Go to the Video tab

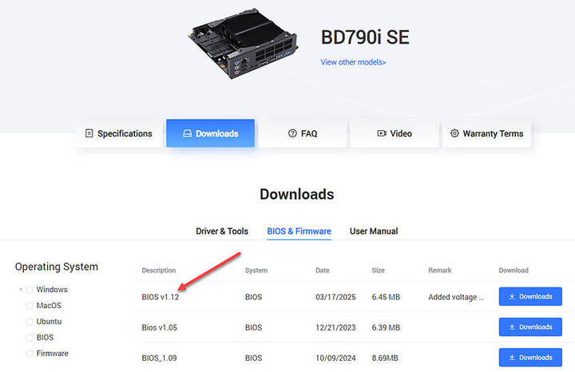click(395, 133)
